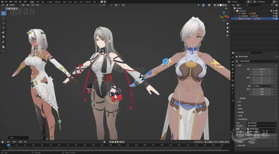Open the View Layer properties tab
The width and height of the screenshot is (279, 154).
click(233, 69)
